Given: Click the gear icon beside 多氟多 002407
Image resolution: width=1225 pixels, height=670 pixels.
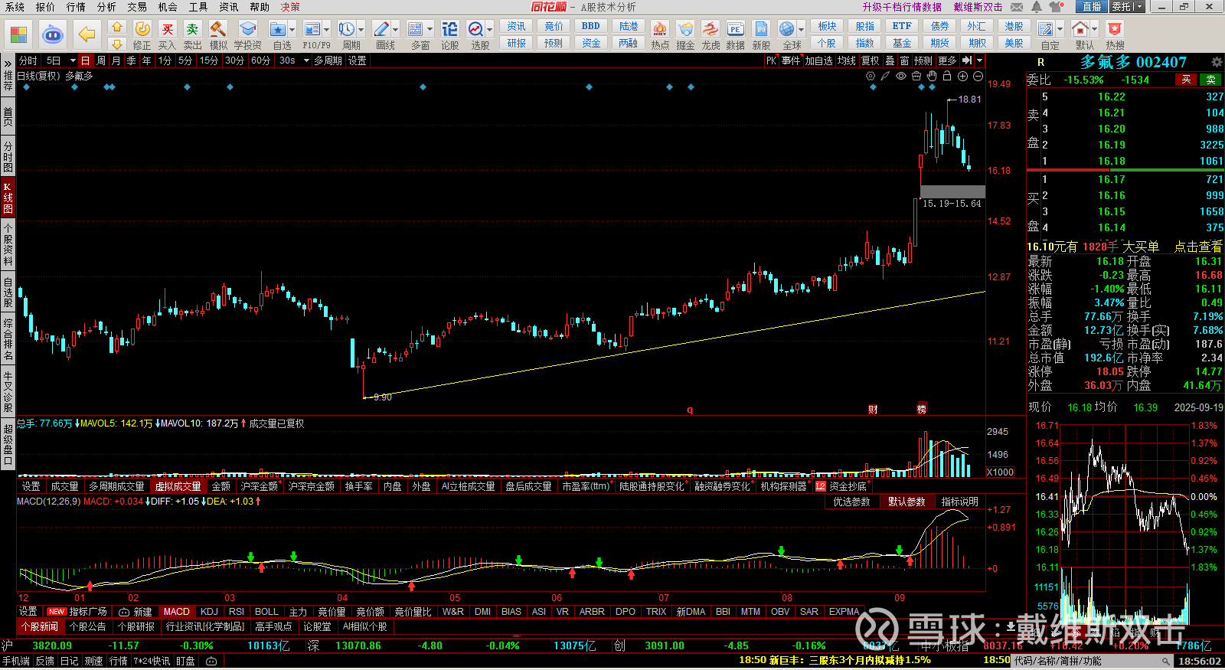Looking at the screenshot, I should tap(1216, 62).
